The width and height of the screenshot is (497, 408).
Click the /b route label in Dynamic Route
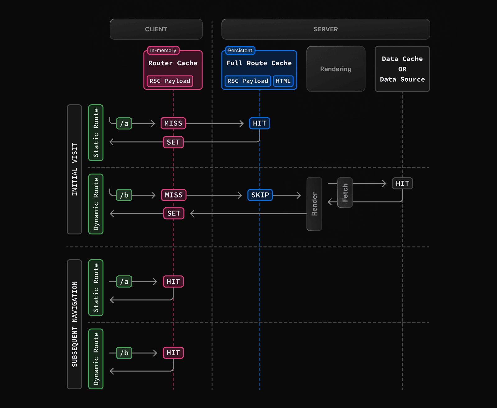click(x=124, y=195)
